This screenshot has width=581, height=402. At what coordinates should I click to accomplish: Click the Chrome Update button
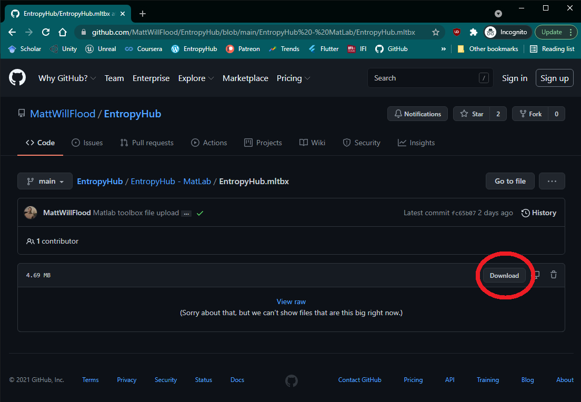(555, 32)
